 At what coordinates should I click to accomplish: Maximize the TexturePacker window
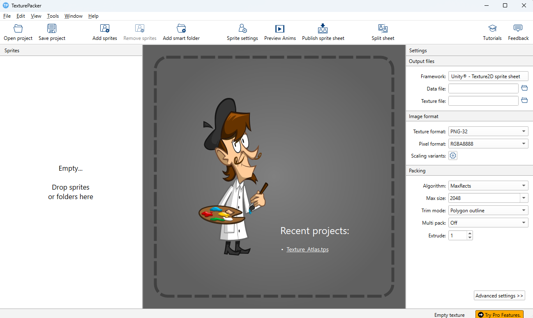pyautogui.click(x=505, y=5)
